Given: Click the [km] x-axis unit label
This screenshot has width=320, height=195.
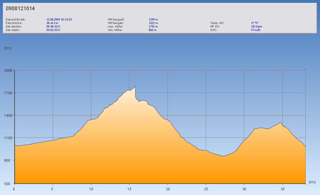Looking at the screenshot, I should [312, 182].
